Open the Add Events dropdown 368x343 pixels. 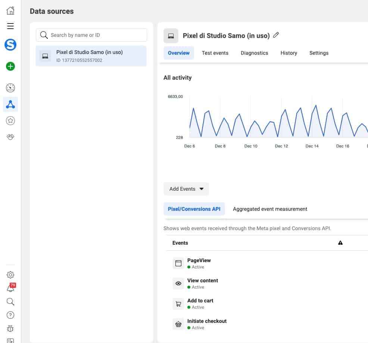tap(186, 189)
